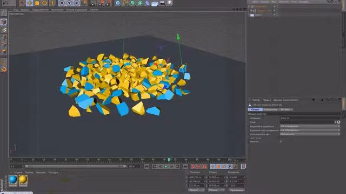Open the floor environment icon

click(x=155, y=3)
